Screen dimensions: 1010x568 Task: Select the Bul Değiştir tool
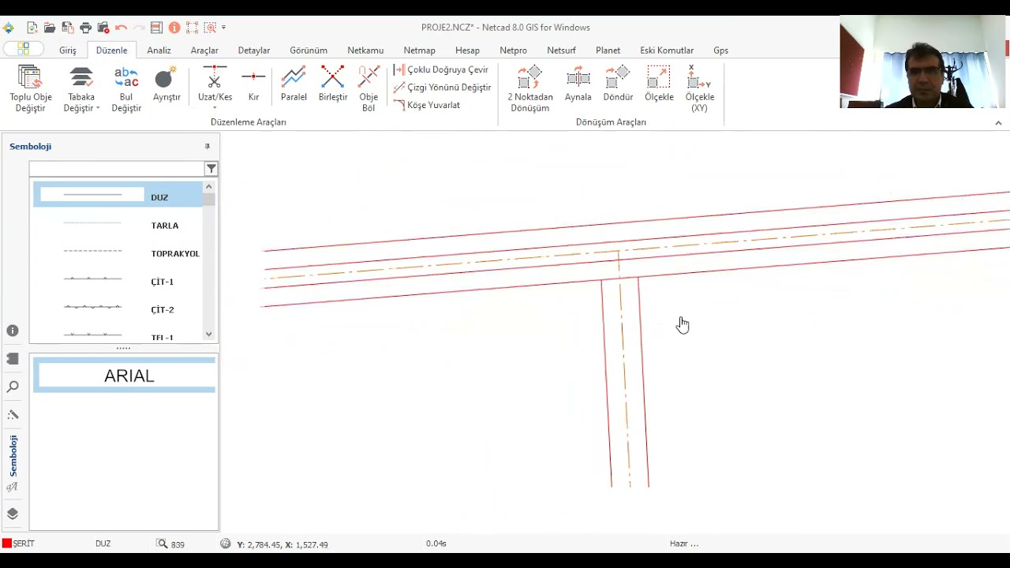(x=126, y=88)
